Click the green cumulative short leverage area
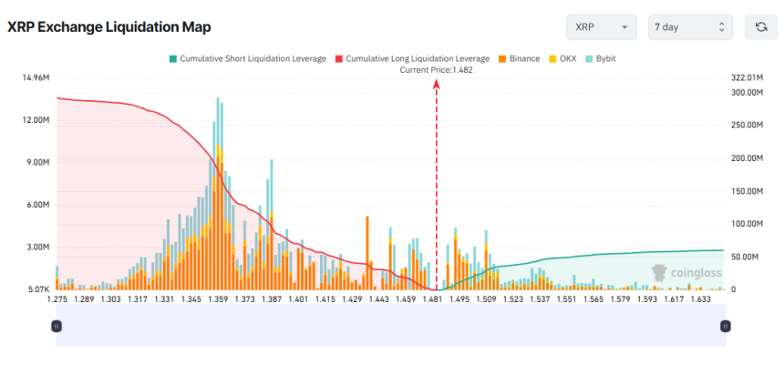 click(620, 271)
